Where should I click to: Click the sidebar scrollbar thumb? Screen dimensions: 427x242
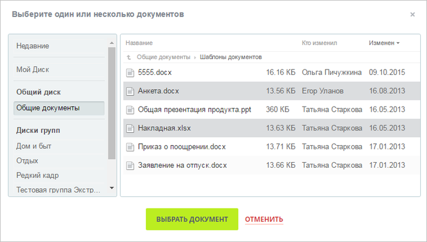[112, 103]
